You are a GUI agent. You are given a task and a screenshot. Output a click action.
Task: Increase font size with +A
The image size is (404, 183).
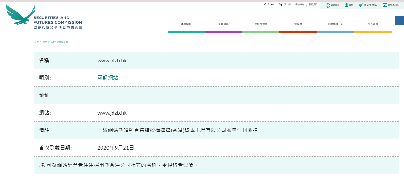(272, 5)
